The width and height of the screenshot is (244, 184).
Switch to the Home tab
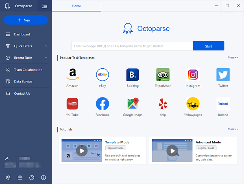[76, 6]
